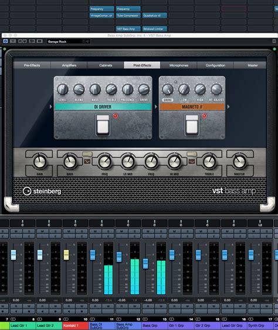Open the preset management icon right of Garage Rock

(x=88, y=42)
